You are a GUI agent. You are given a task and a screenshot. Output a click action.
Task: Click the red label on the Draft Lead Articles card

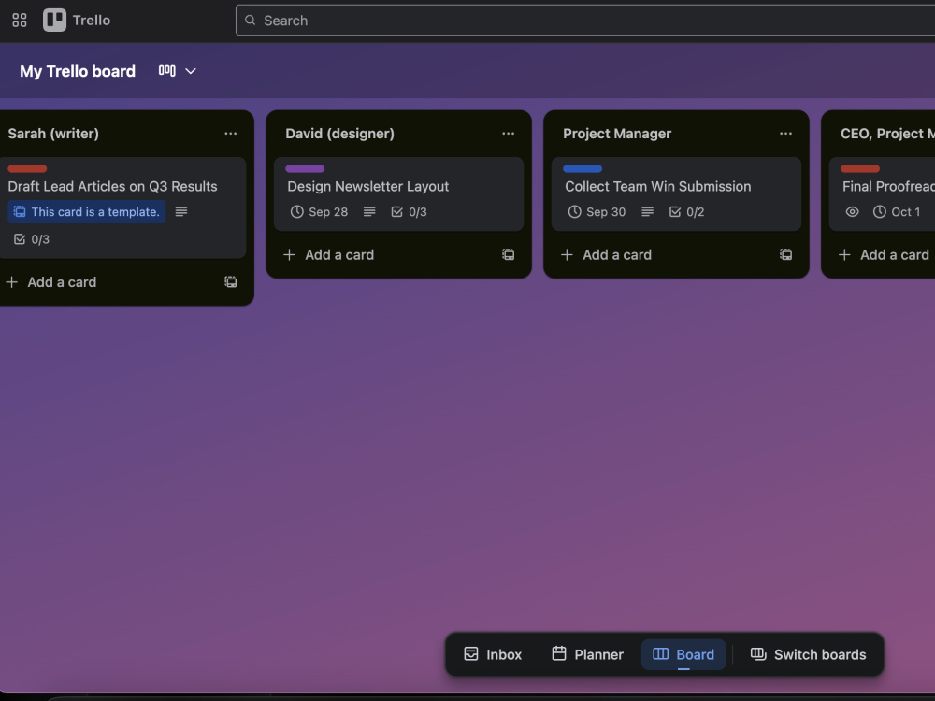click(27, 168)
